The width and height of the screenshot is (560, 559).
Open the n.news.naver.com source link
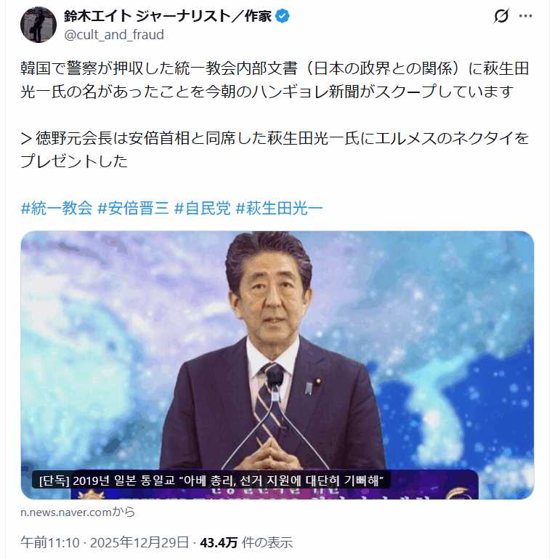78,512
